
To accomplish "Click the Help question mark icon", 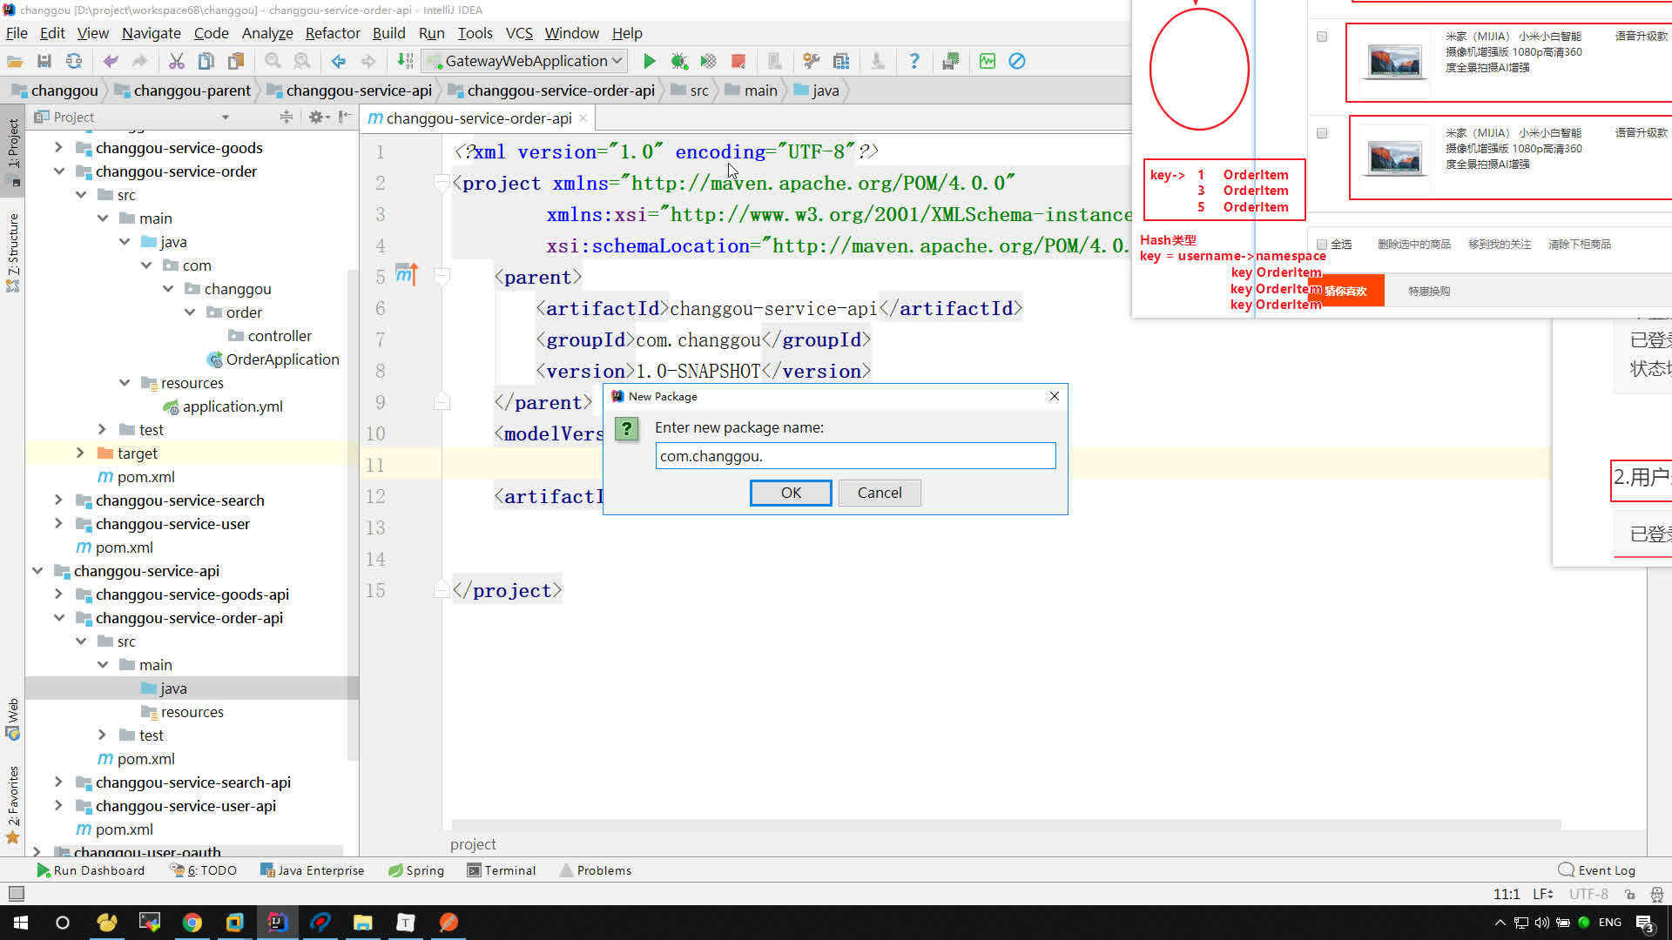I will point(914,61).
